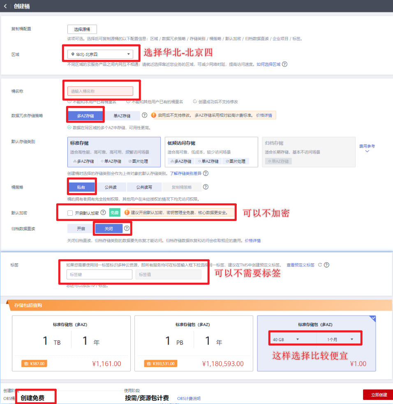
Task: Open the OBS计费说明 link
Action: [x=189, y=398]
